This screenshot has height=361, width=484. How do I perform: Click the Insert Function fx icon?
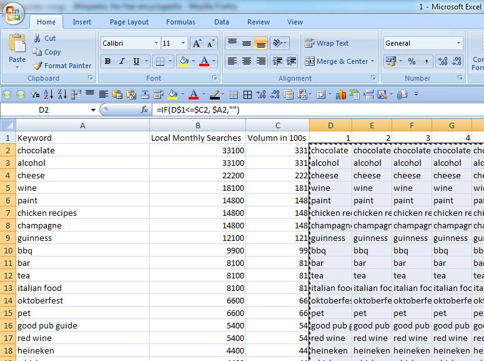[x=144, y=109]
